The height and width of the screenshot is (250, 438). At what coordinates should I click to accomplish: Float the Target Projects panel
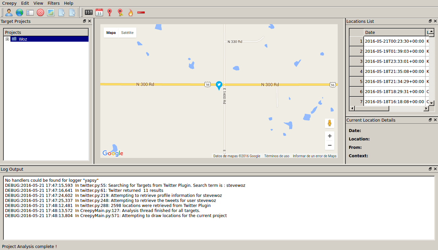click(85, 21)
